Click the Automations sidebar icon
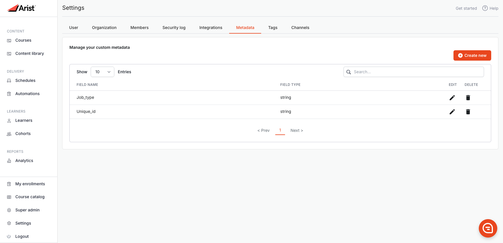 pyautogui.click(x=9, y=94)
